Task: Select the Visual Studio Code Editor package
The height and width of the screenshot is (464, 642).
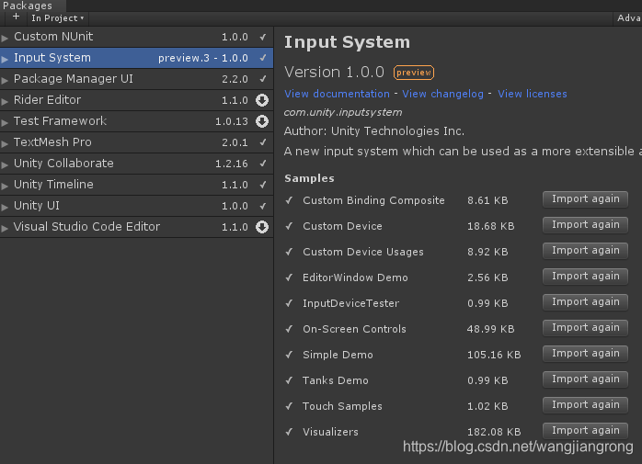Action: tap(136, 227)
